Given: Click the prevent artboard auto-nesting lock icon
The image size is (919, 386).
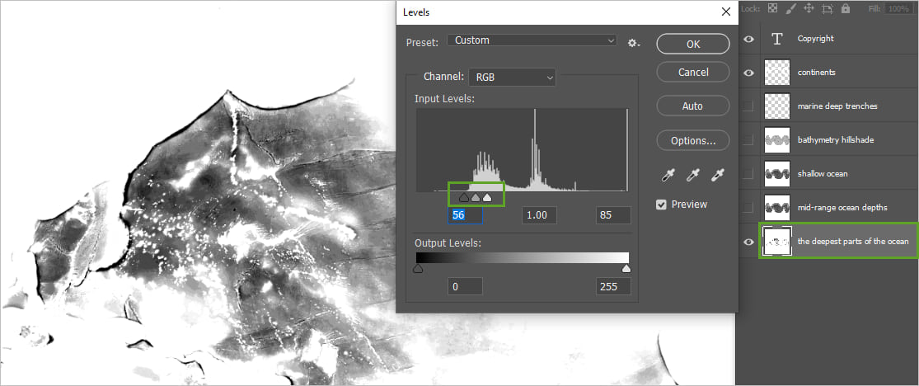Looking at the screenshot, I should [827, 8].
